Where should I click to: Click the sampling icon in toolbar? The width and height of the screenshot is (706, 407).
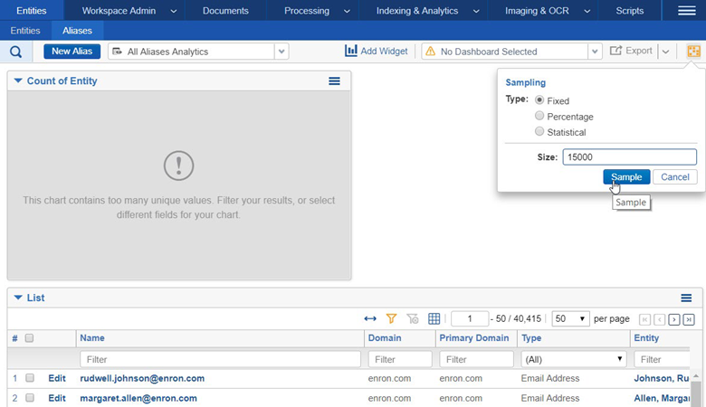(693, 52)
